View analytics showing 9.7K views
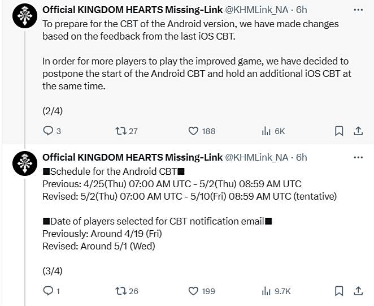The height and width of the screenshot is (306, 374). pos(276,291)
